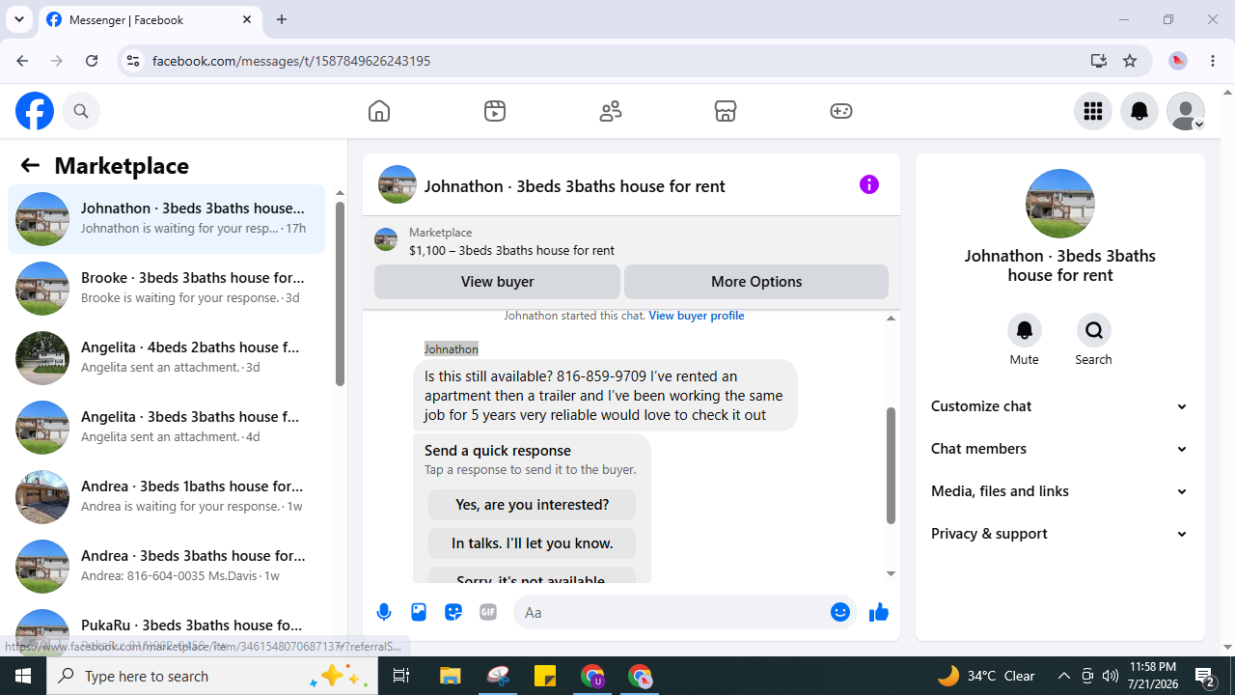The image size is (1235, 695).
Task: Open File Explorer from the taskbar
Action: pos(451,676)
